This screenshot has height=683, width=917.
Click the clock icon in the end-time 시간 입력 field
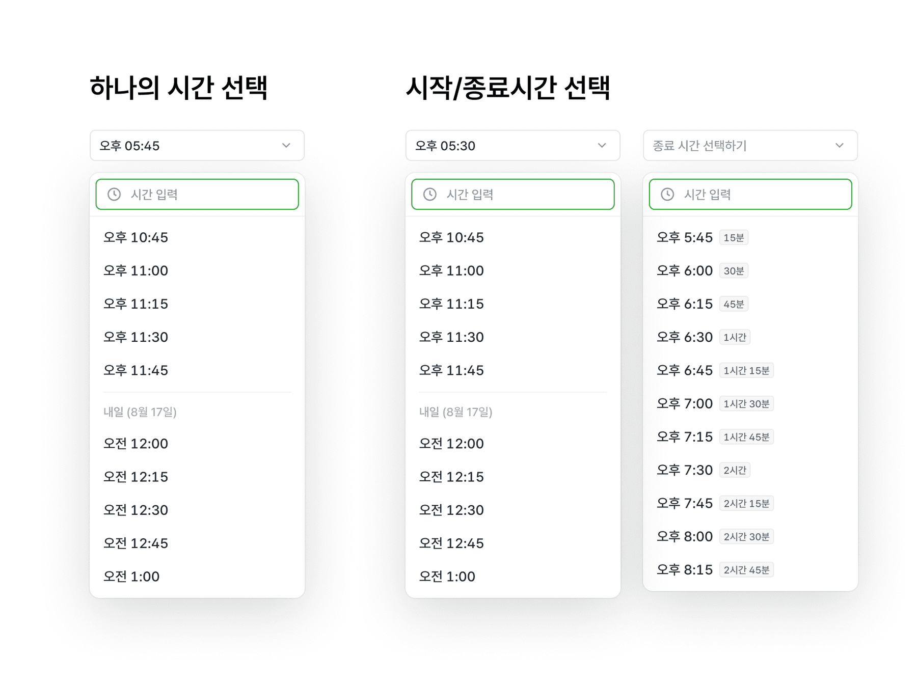pos(667,194)
